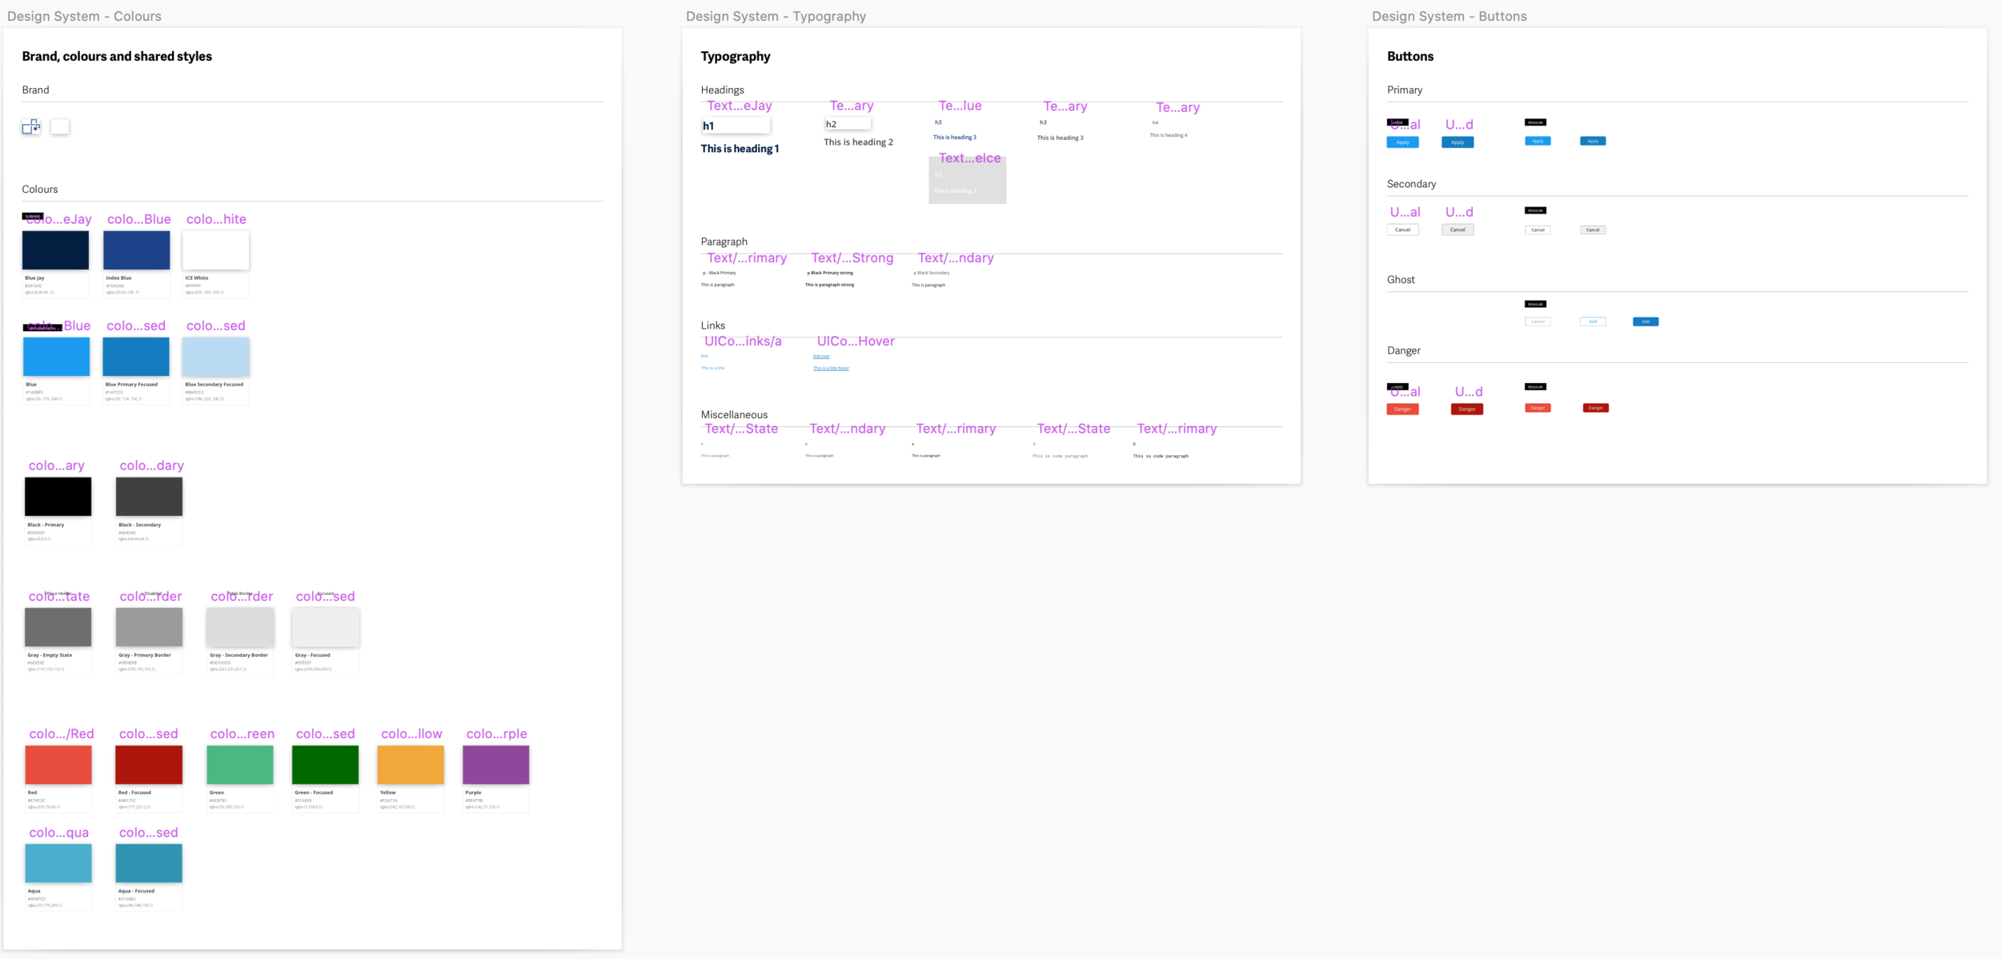The image size is (2001, 959).
Task: Select the Black - Secondary swatch
Action: pyautogui.click(x=149, y=497)
